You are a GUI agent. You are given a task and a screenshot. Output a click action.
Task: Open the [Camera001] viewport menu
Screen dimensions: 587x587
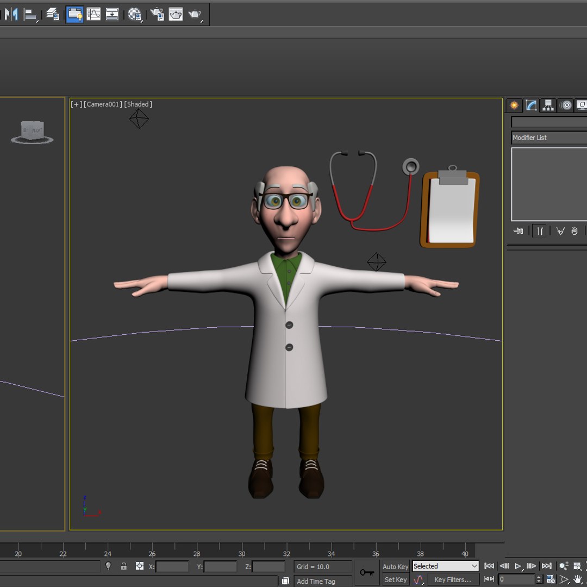pyautogui.click(x=103, y=104)
